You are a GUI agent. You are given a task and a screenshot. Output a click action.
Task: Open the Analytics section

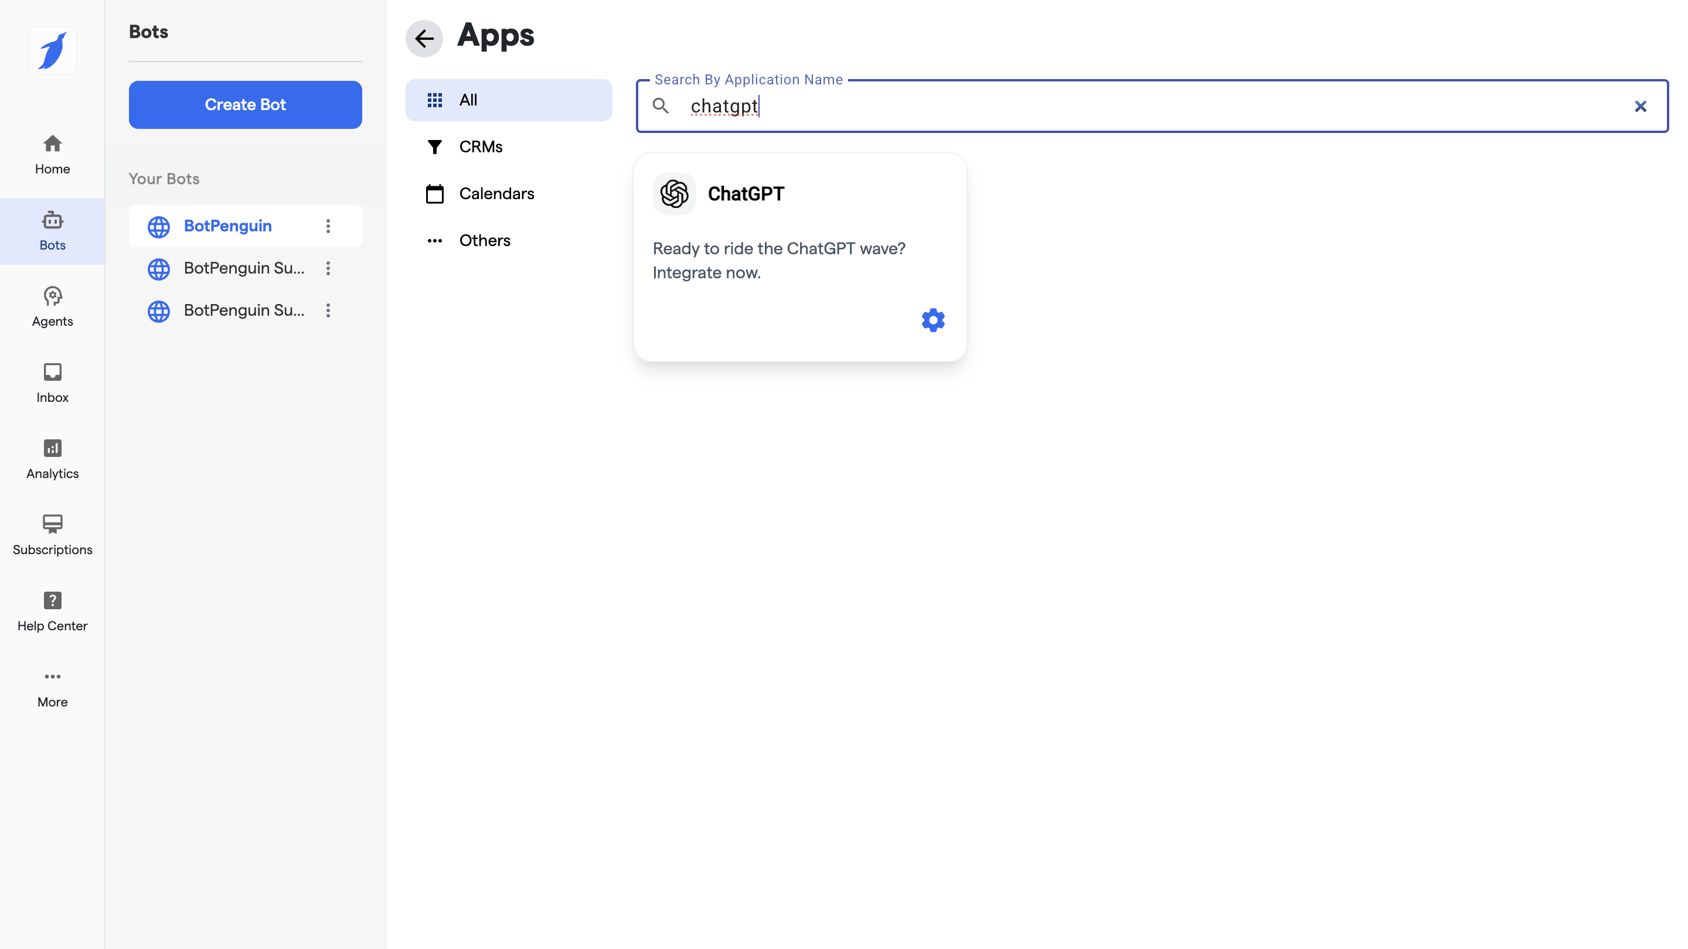[x=52, y=459]
